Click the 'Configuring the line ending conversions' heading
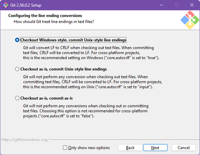This screenshot has width=200, height=155. pyautogui.click(x=45, y=15)
